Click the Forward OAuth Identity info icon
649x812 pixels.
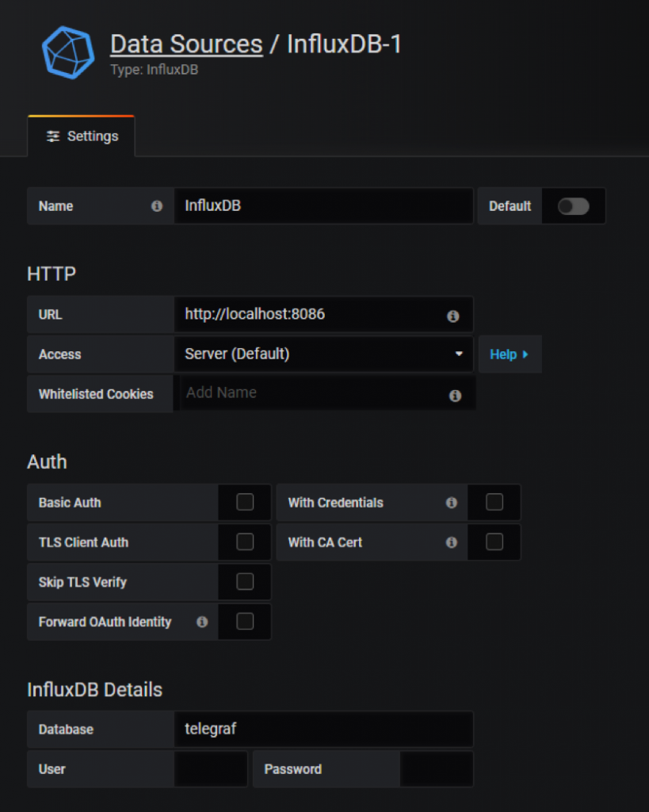tap(202, 622)
